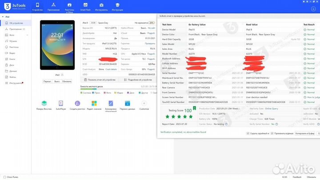Click the Перезаг. reboot button
Viewport: 320px width, 180px height.
click(x=48, y=81)
